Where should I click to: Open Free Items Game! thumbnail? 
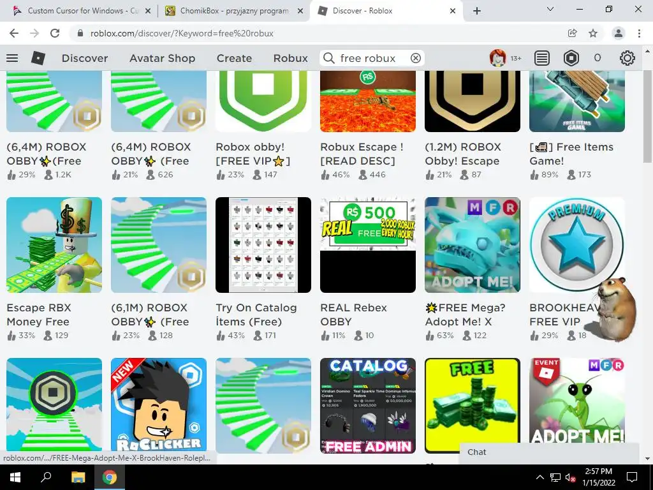[x=576, y=101]
